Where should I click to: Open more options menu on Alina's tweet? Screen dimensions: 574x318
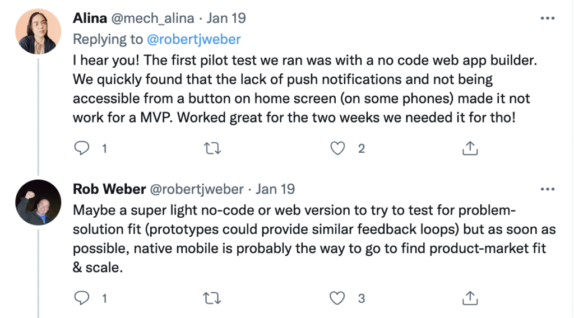tap(548, 18)
